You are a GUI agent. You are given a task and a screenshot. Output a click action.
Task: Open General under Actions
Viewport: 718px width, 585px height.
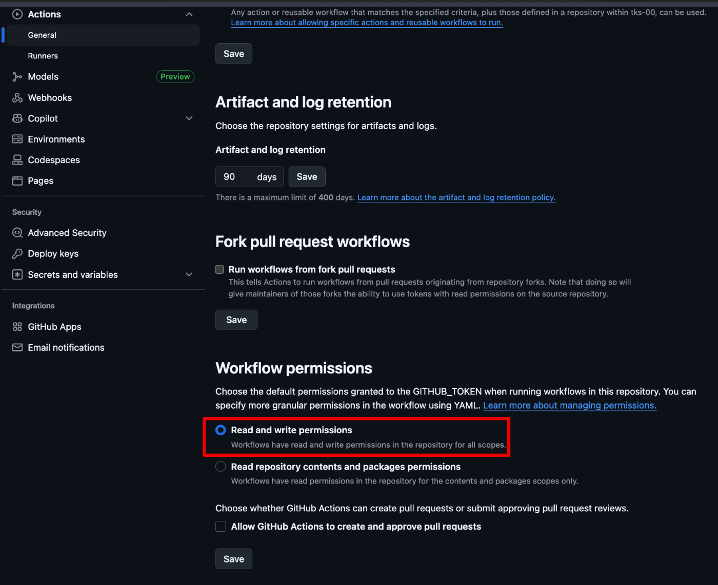103,35
